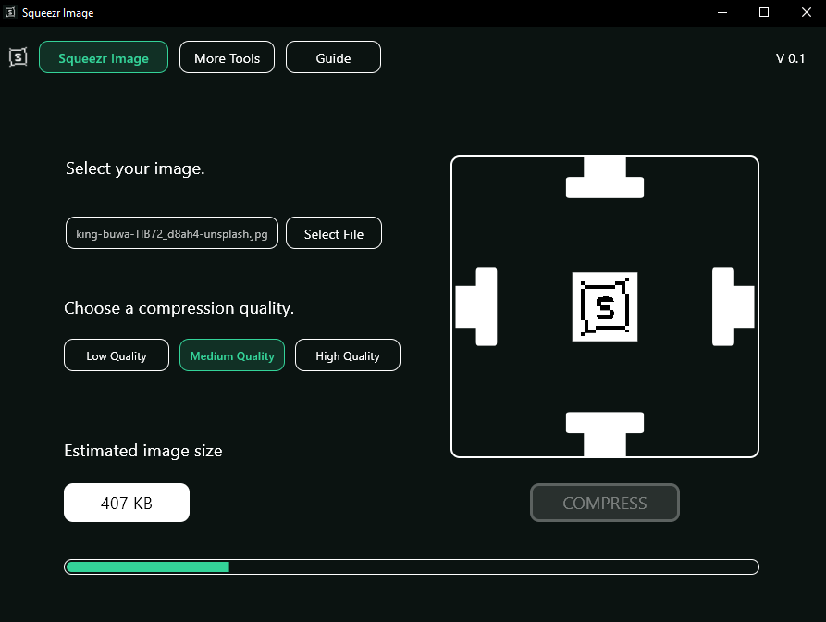
Task: Click the 'Select your image.' heading
Action: tap(135, 168)
